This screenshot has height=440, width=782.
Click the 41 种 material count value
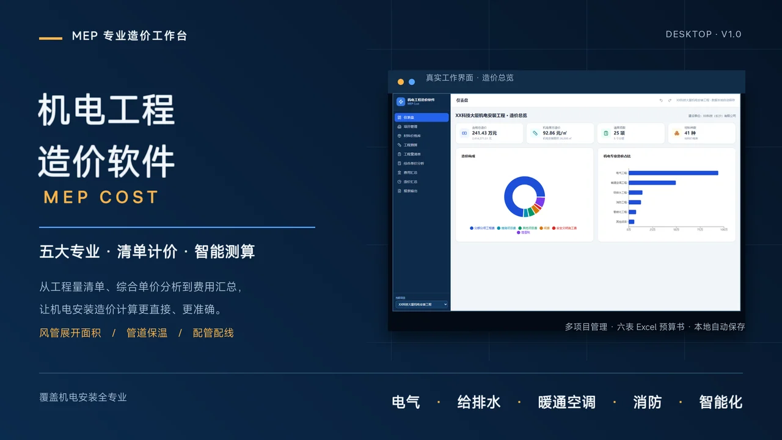click(x=690, y=133)
